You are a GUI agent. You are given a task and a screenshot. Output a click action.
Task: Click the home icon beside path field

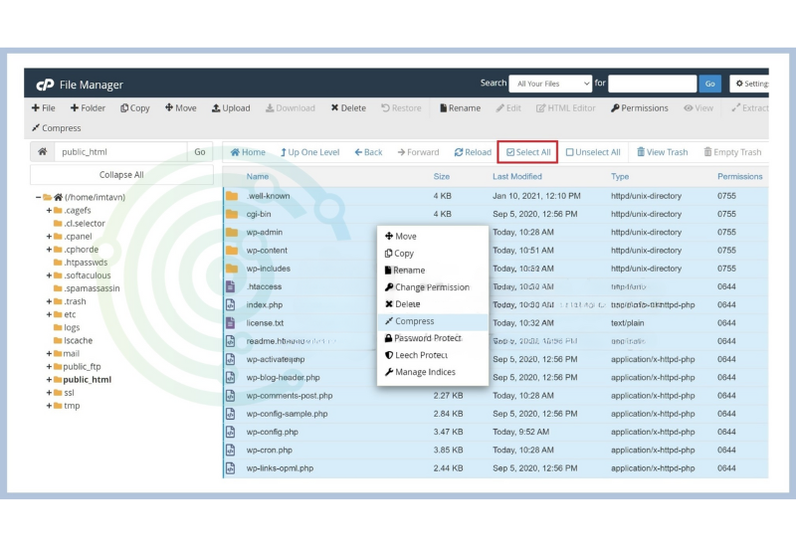pyautogui.click(x=43, y=152)
